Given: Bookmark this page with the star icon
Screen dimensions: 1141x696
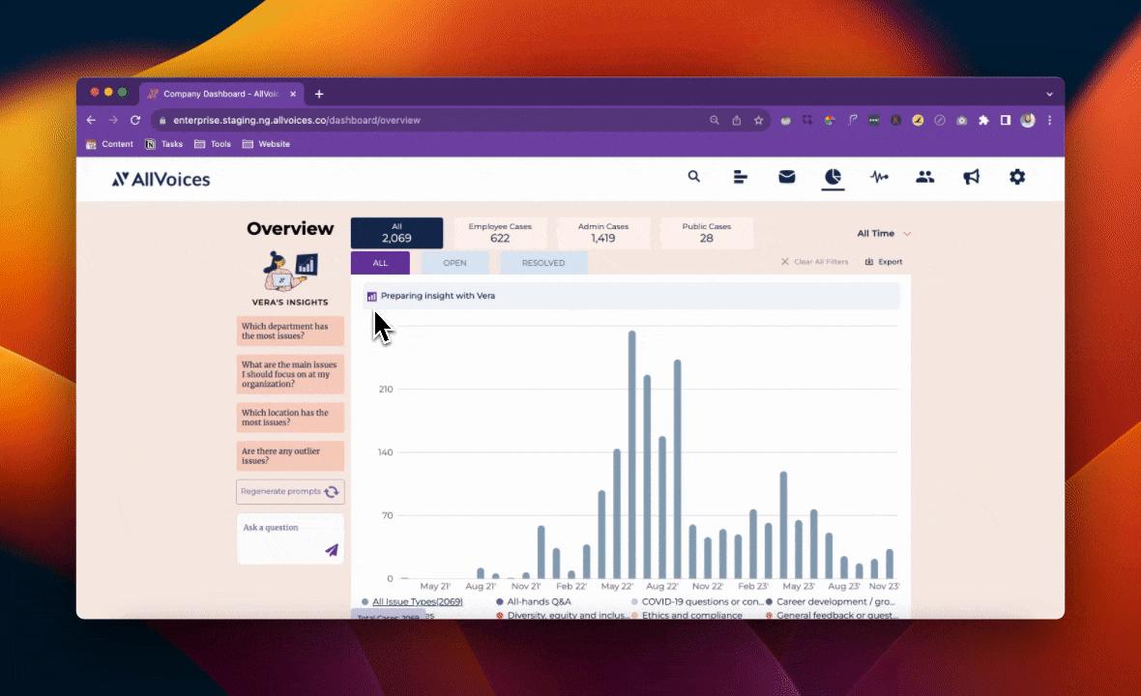Looking at the screenshot, I should point(759,121).
